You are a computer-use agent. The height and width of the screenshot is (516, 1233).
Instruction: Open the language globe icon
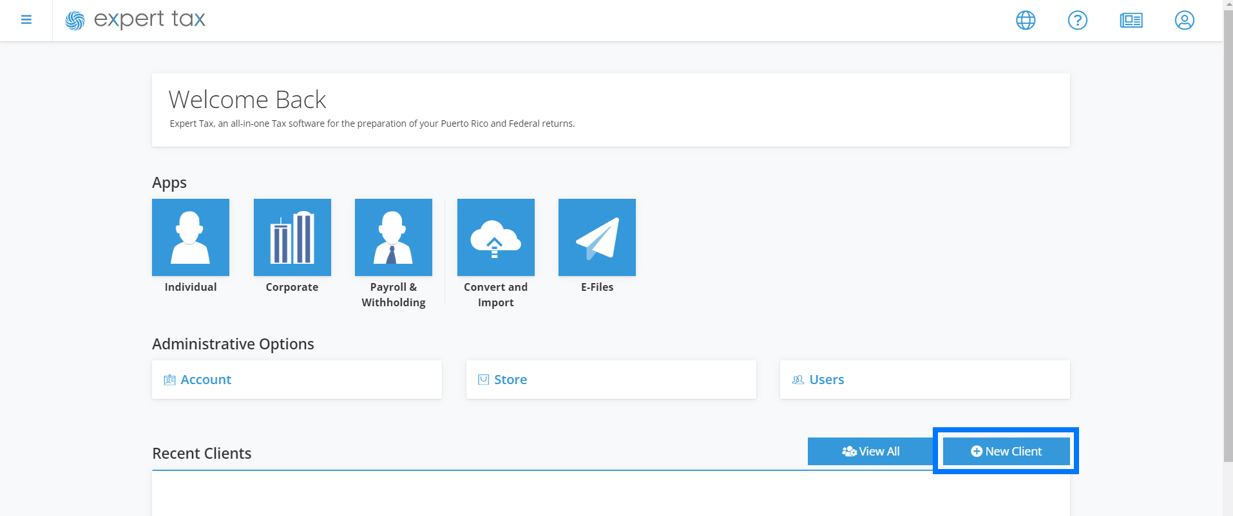coord(1026,21)
